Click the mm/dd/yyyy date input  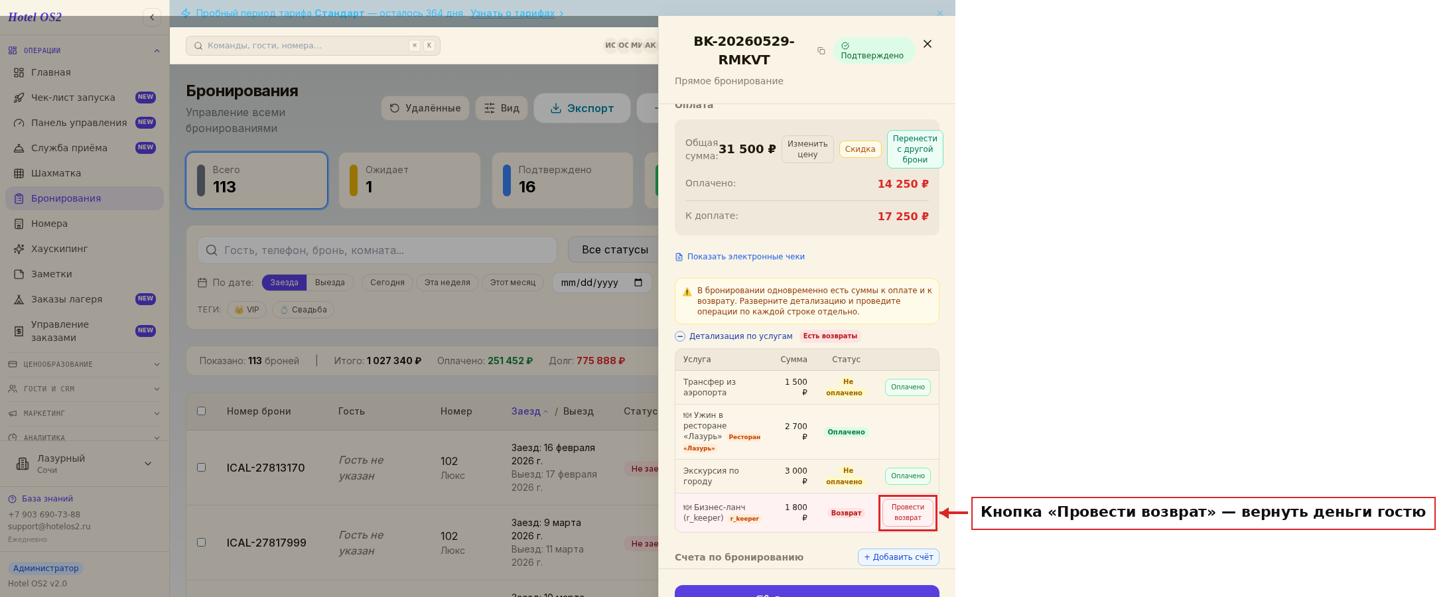pyautogui.click(x=602, y=283)
